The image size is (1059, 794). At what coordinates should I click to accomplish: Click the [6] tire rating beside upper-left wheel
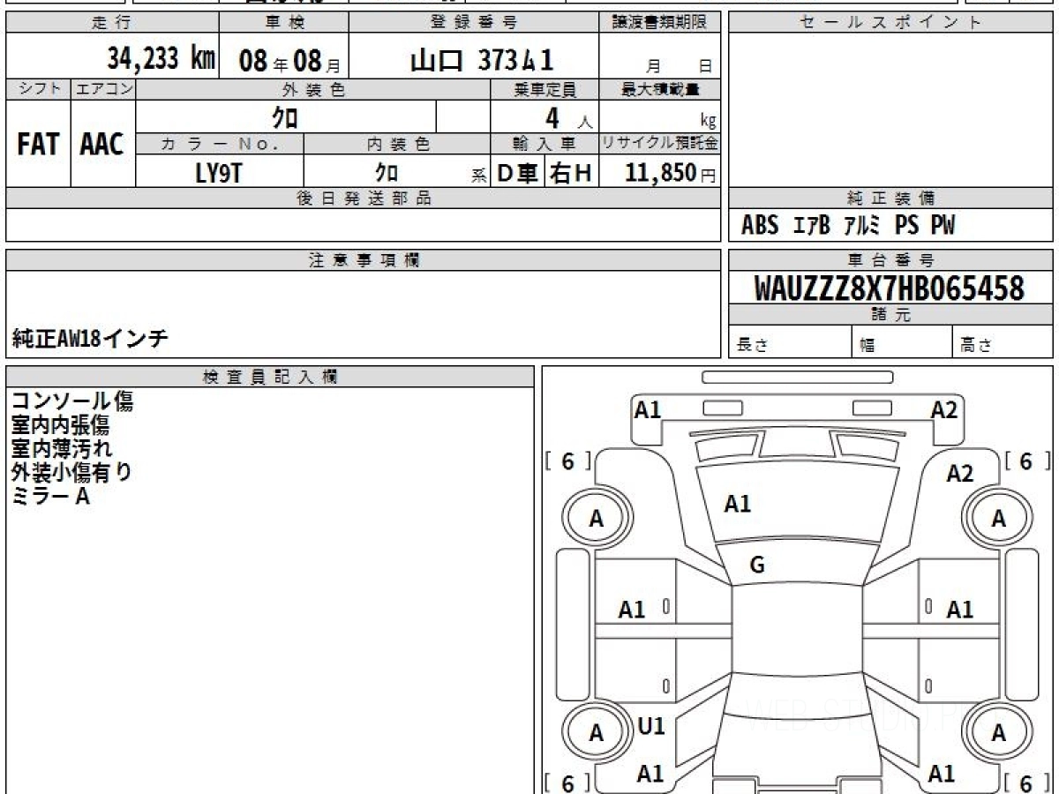point(568,461)
